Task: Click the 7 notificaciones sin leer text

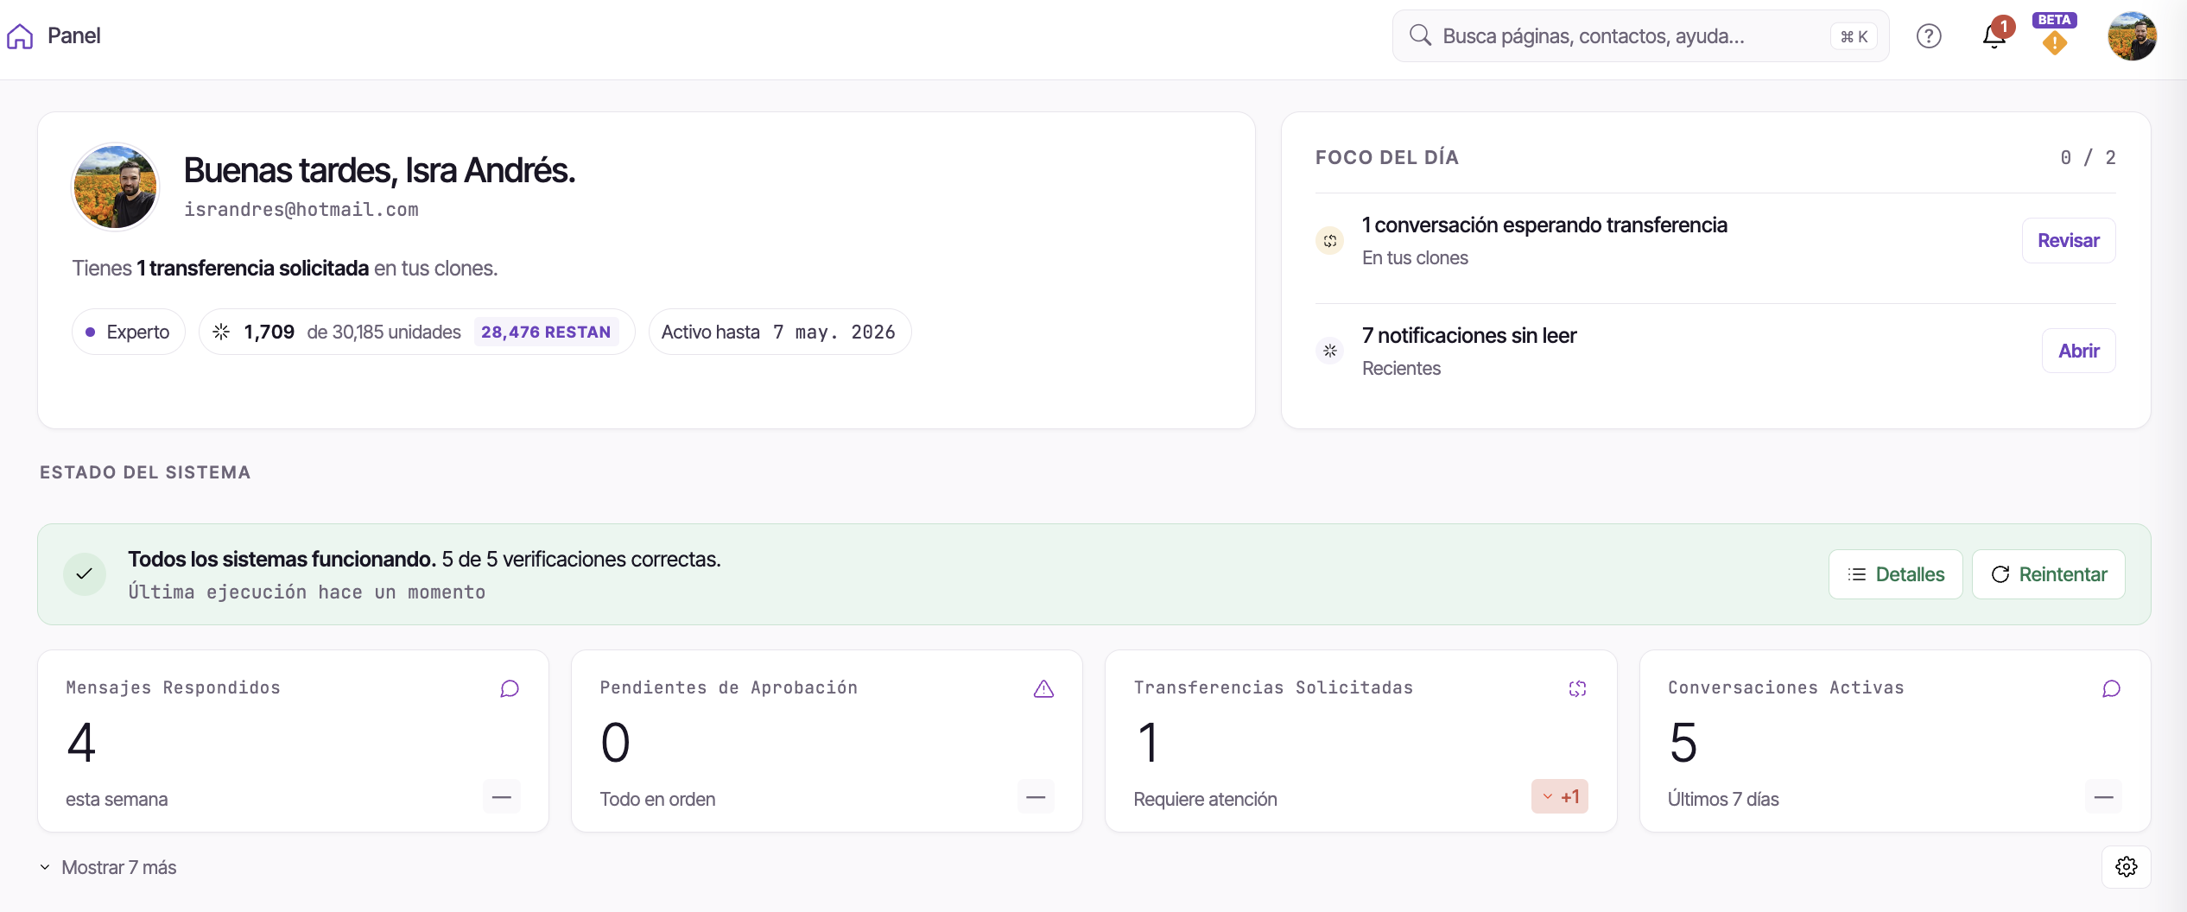Action: 1469,335
